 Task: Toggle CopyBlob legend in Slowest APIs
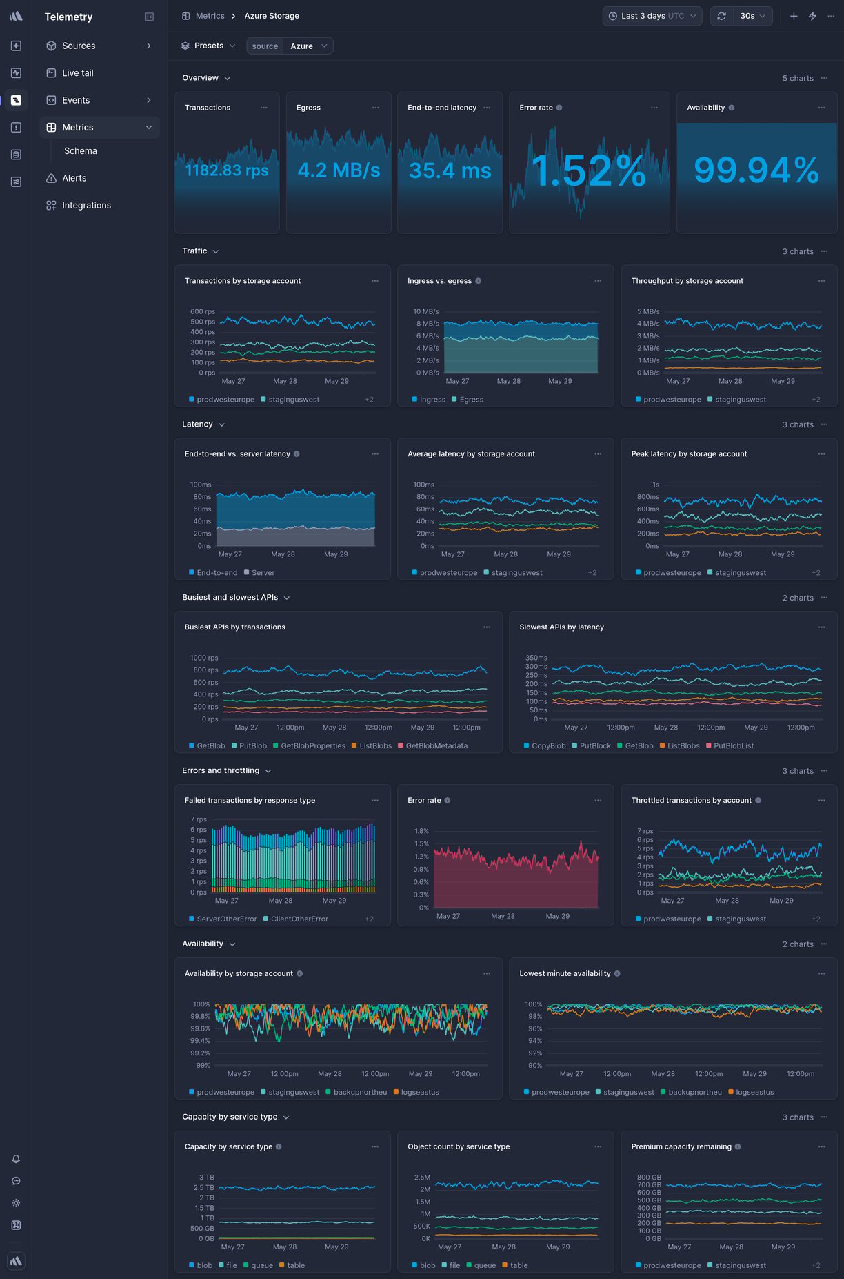point(545,746)
